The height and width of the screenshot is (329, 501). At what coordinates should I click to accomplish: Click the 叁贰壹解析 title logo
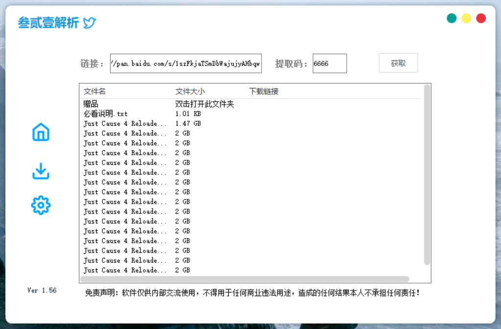coord(48,22)
